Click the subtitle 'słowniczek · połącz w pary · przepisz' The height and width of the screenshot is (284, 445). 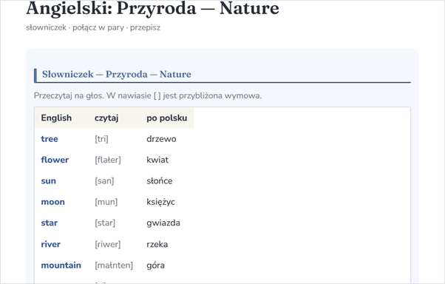pyautogui.click(x=93, y=27)
